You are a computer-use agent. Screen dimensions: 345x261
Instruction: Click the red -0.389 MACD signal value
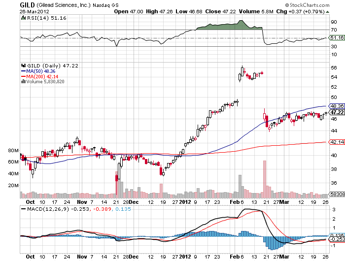click(103, 209)
